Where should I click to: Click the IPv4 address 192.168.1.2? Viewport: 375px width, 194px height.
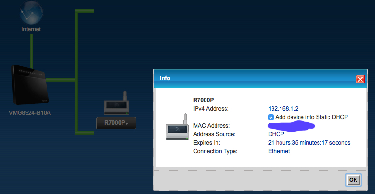283,109
